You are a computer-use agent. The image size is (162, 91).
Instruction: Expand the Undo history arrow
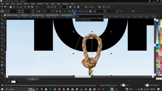pos(39,7)
